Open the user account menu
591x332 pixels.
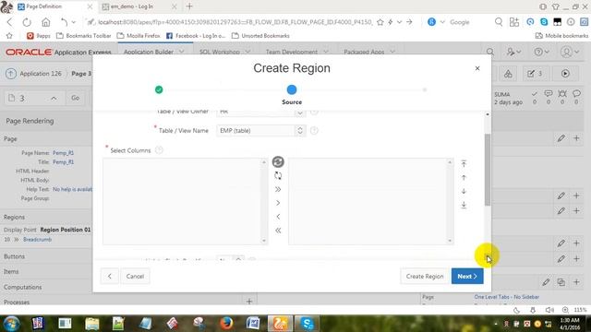point(569,52)
